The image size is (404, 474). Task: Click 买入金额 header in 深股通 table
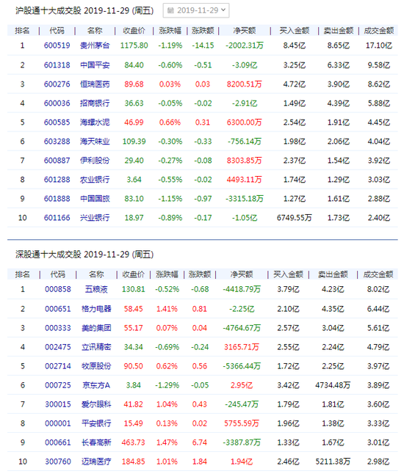pos(288,274)
